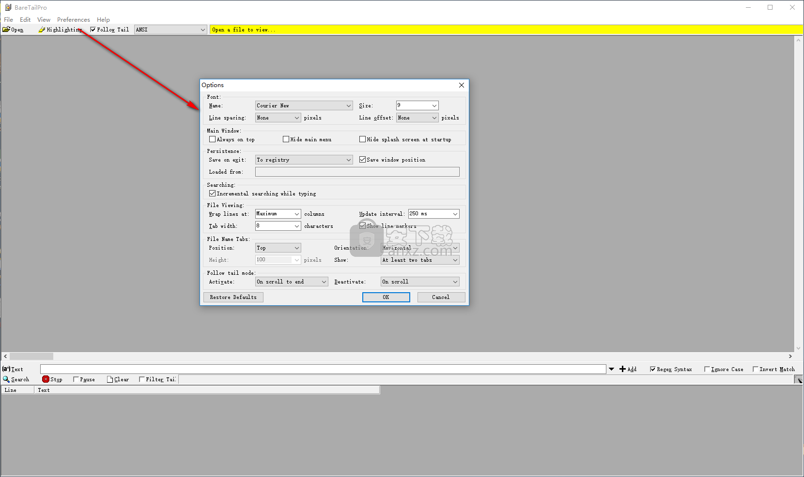804x477 pixels.
Task: Click the Loaded from text field
Action: [357, 172]
